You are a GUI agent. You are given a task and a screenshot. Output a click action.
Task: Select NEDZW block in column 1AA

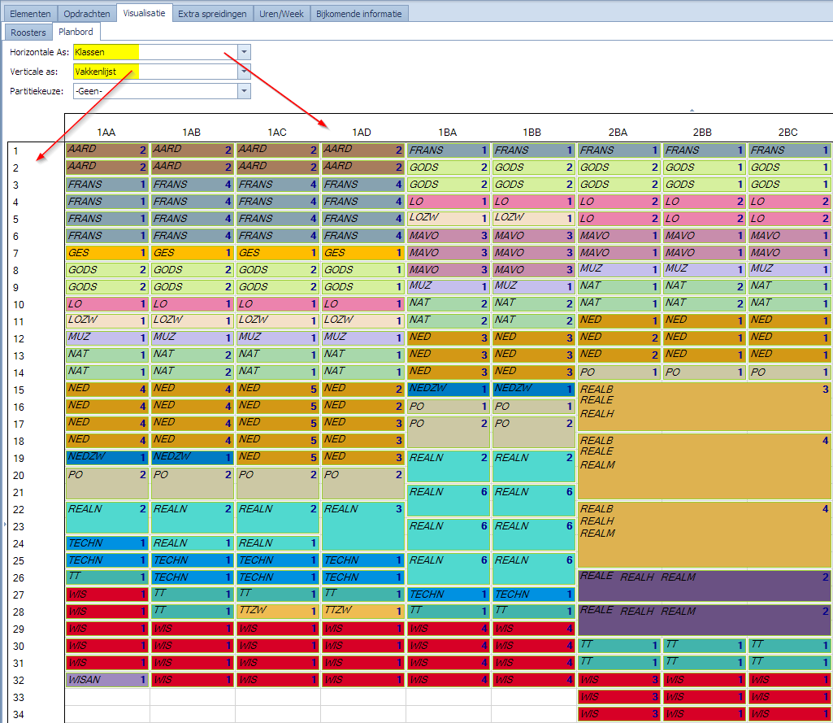(x=106, y=457)
